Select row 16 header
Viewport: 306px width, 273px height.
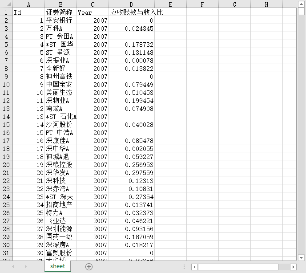coord(6,133)
